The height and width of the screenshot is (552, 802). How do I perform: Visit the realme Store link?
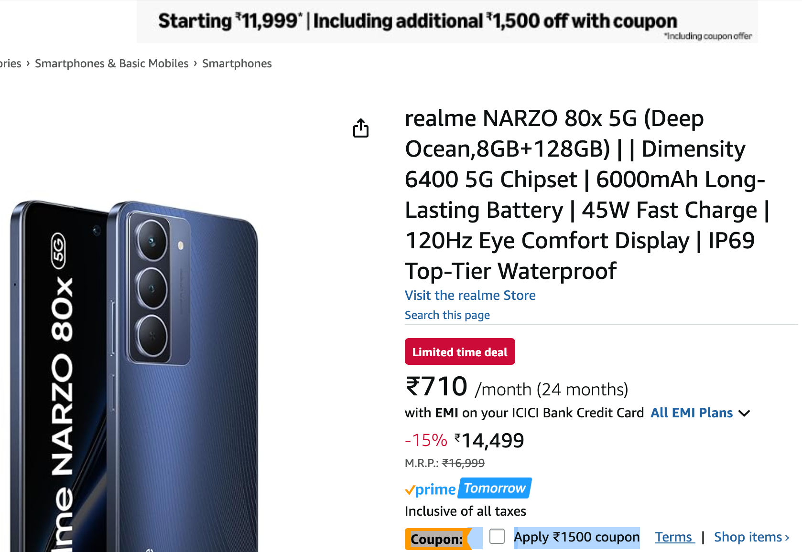coord(470,295)
